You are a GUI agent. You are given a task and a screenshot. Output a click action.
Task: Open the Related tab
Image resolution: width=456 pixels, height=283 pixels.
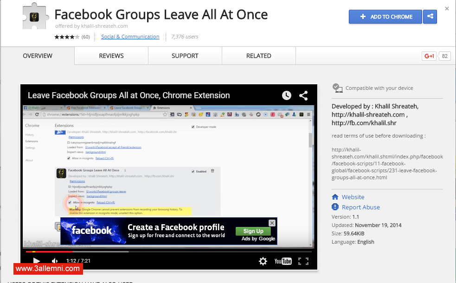pyautogui.click(x=258, y=56)
